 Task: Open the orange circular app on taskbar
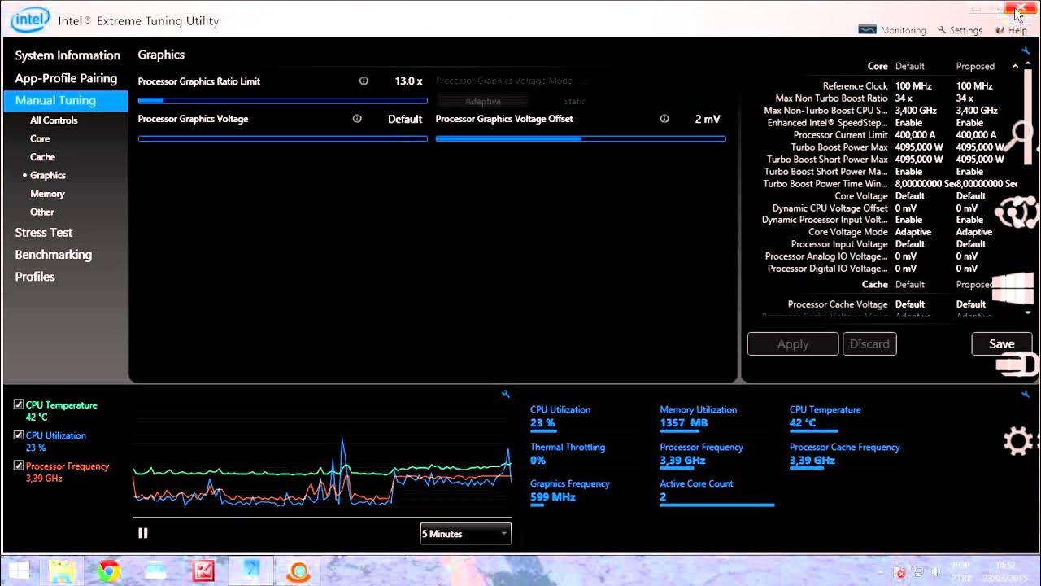[x=298, y=571]
